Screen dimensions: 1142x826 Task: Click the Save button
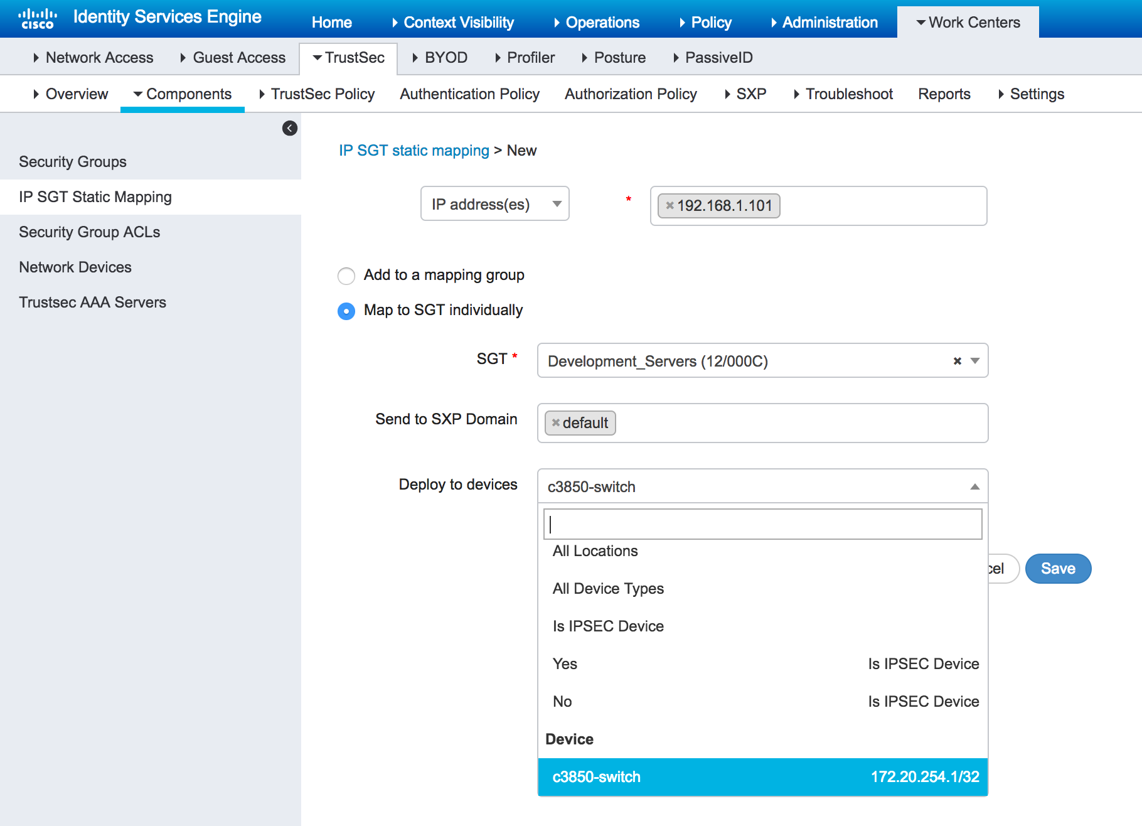(x=1058, y=569)
